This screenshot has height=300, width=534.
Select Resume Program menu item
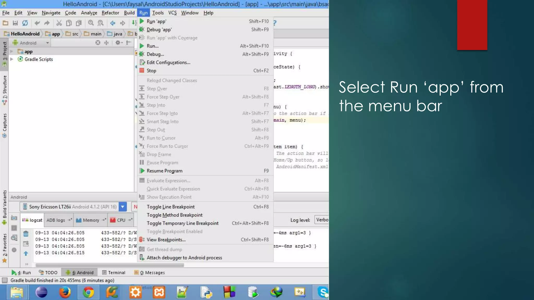coord(205,171)
